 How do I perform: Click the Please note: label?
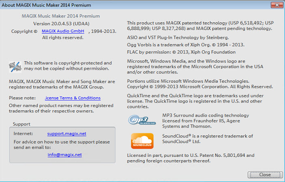coord(22,98)
